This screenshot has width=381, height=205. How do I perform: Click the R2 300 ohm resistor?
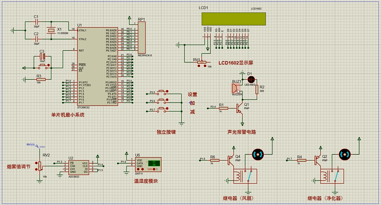(x=257, y=89)
